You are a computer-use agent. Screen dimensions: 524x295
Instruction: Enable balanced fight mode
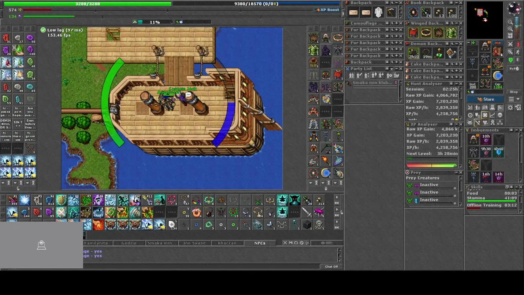[510, 52]
